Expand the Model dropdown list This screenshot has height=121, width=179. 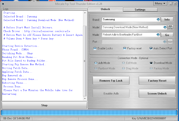[x=165, y=27]
